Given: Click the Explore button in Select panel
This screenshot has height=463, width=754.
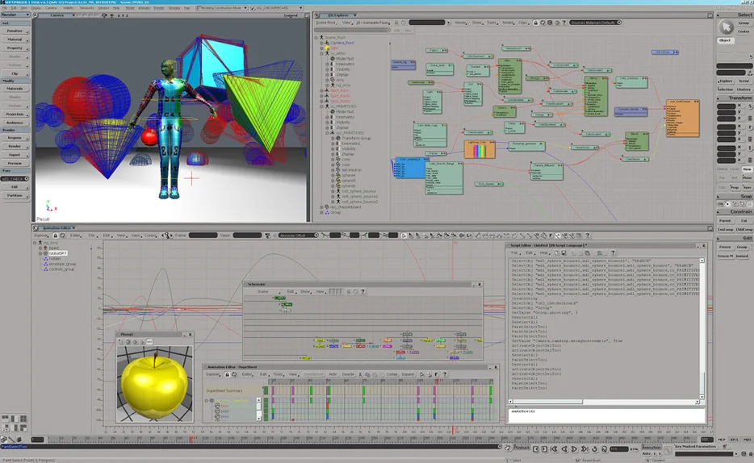Looking at the screenshot, I should pyautogui.click(x=726, y=81).
